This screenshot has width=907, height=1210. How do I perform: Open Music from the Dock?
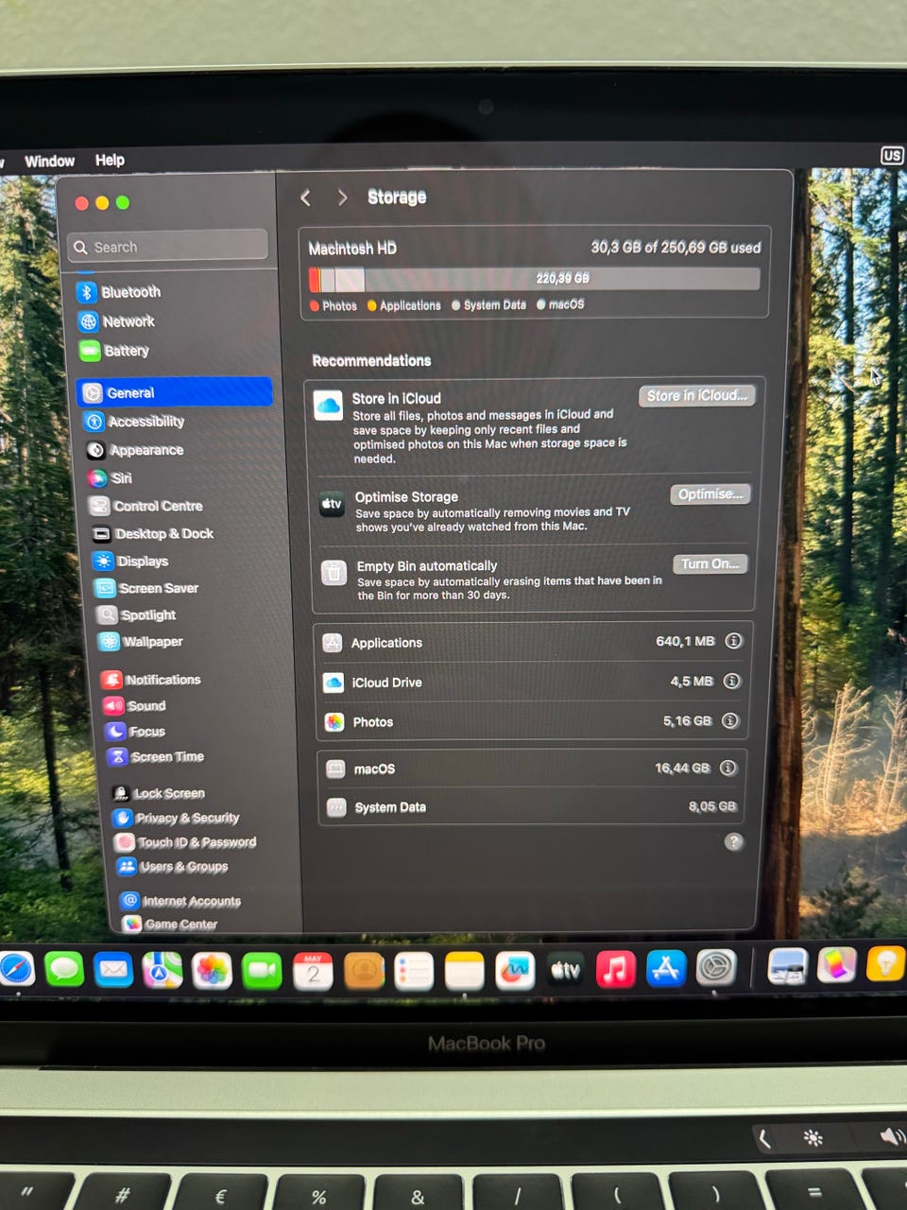click(615, 970)
